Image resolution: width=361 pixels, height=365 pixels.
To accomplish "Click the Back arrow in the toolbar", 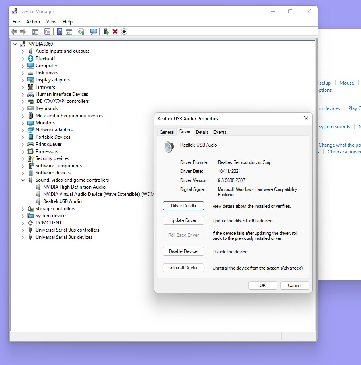I will coord(14,31).
